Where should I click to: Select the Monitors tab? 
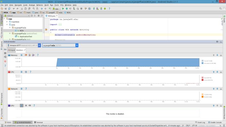click(21, 50)
